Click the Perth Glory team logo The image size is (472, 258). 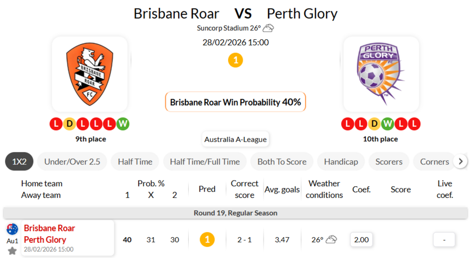[380, 75]
